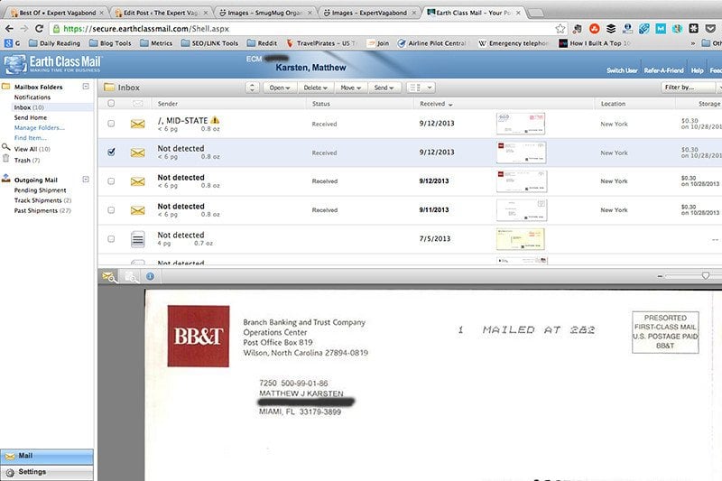Open the Delete dropdown menu
The width and height of the screenshot is (722, 481).
coord(315,88)
